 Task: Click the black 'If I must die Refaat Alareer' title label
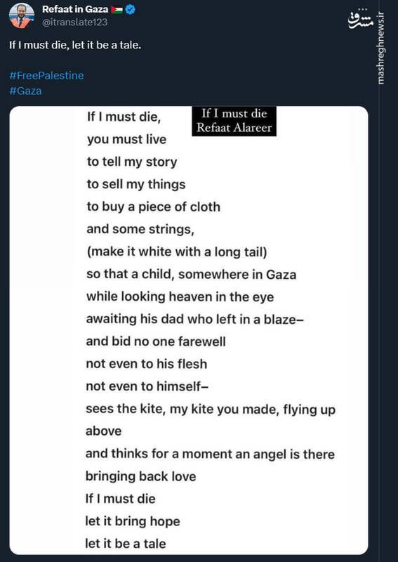[x=234, y=121]
